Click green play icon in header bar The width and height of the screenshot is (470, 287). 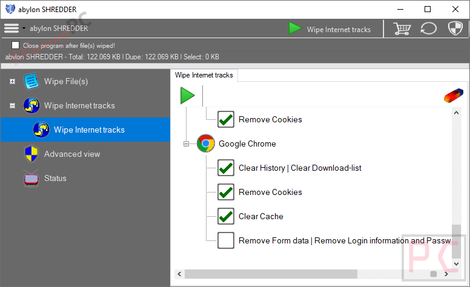295,28
